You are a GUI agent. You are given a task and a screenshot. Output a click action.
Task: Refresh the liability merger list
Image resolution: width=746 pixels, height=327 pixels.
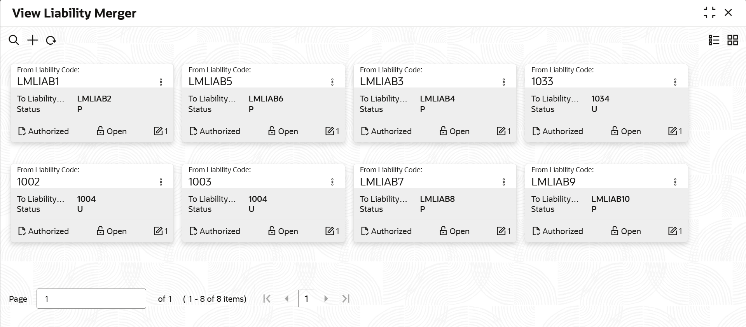(51, 40)
